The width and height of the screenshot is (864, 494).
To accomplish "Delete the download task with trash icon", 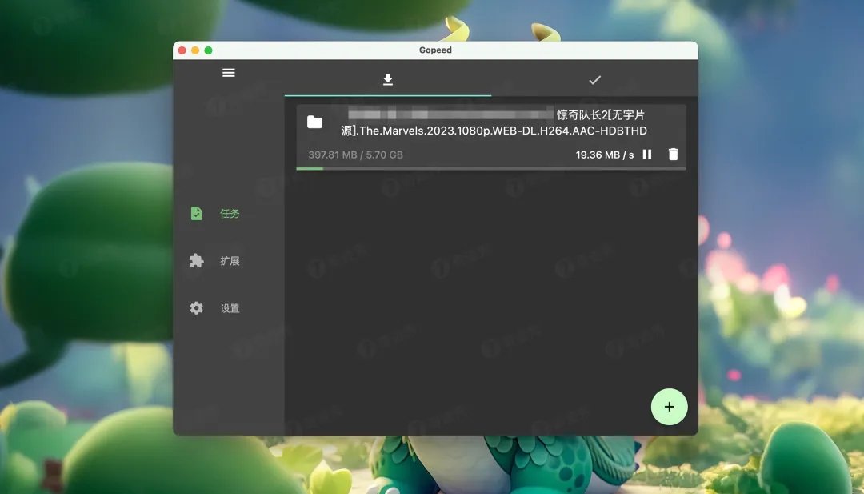I will [x=674, y=155].
